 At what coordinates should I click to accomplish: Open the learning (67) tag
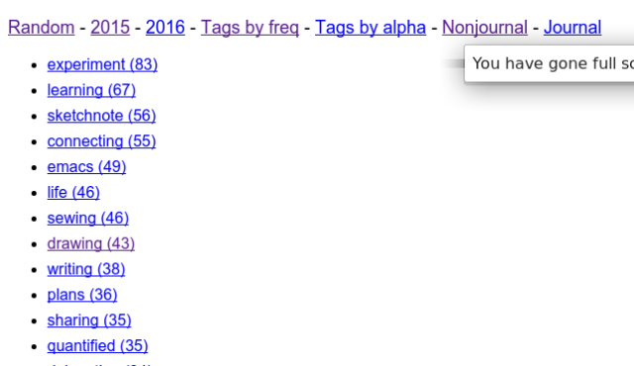click(x=91, y=90)
